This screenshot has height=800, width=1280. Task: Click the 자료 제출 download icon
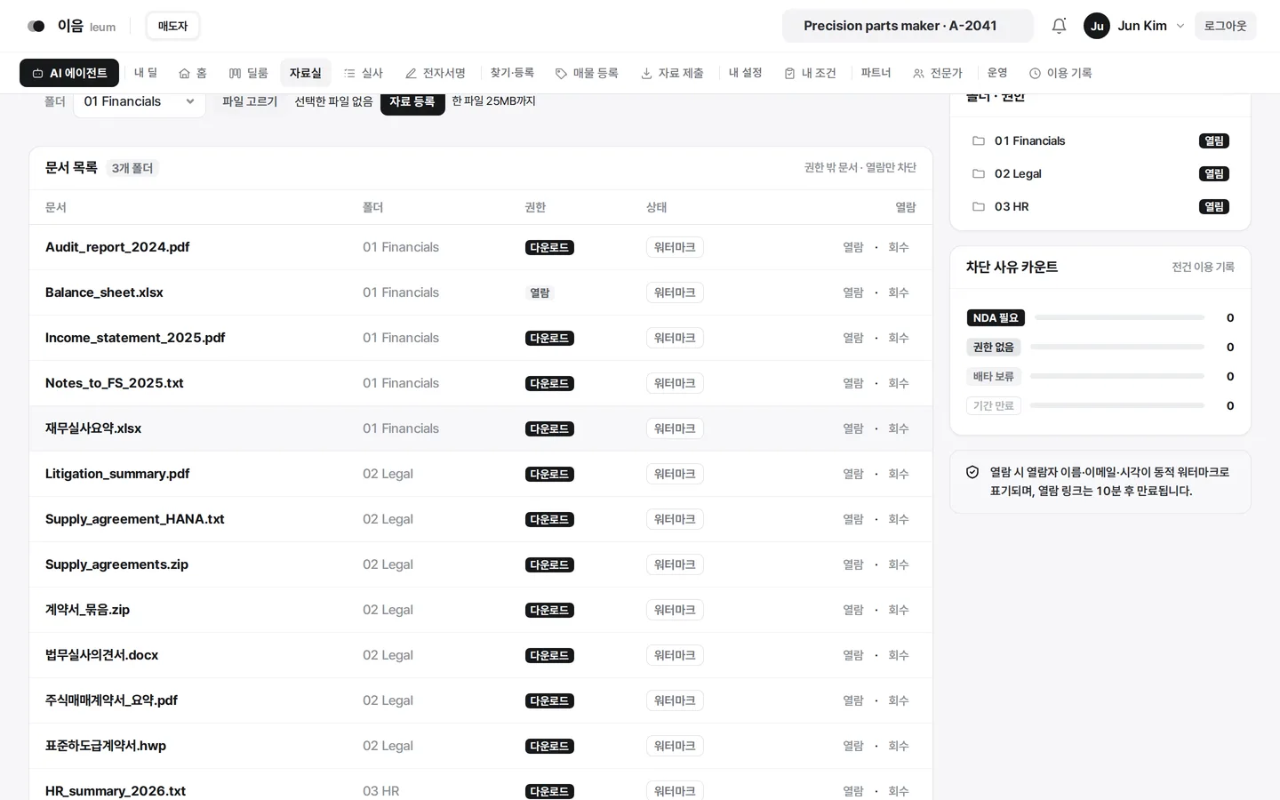click(x=646, y=74)
